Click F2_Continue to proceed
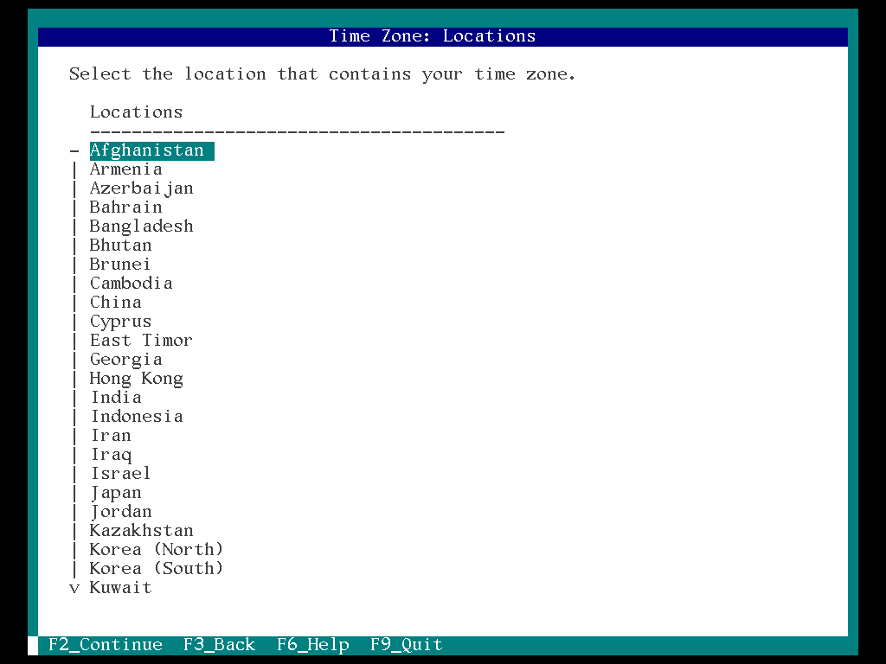 [106, 645]
